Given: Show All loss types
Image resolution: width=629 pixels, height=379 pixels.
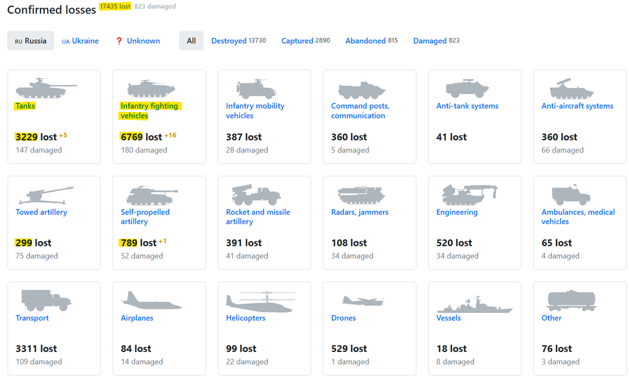Looking at the screenshot, I should pos(191,41).
